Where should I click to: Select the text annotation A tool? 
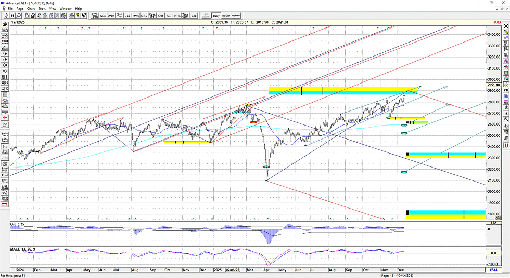(506, 113)
